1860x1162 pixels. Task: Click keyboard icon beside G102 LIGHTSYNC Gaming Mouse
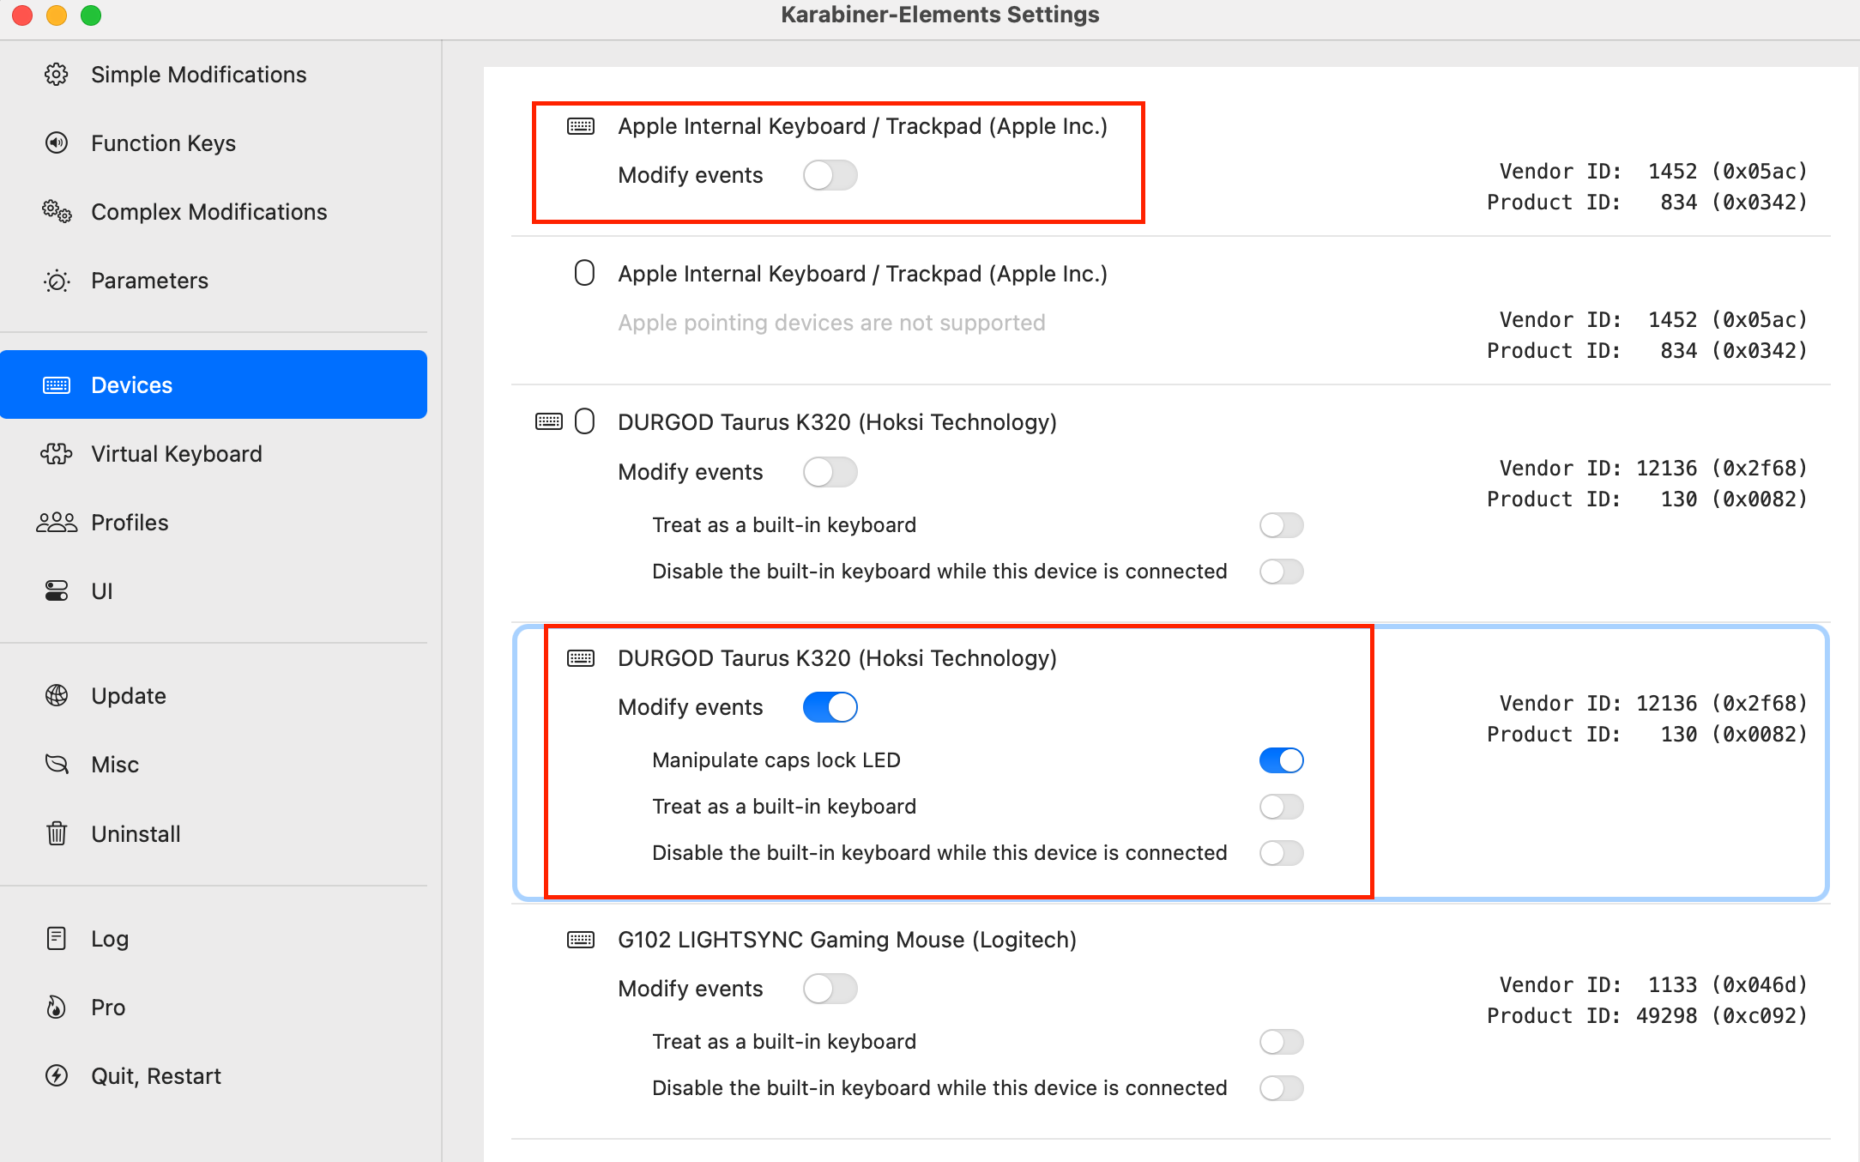(x=581, y=940)
